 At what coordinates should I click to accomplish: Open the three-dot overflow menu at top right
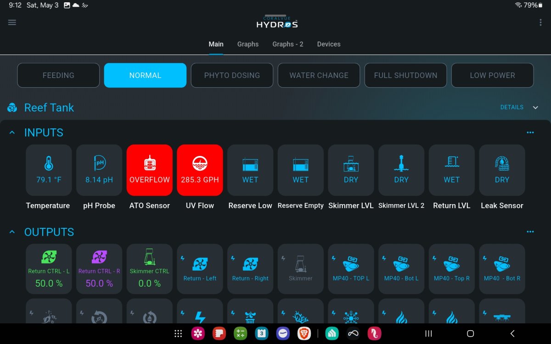click(540, 22)
